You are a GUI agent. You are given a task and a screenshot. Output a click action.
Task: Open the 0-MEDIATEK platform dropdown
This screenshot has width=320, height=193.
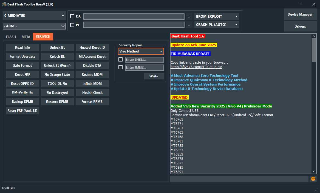point(34,16)
